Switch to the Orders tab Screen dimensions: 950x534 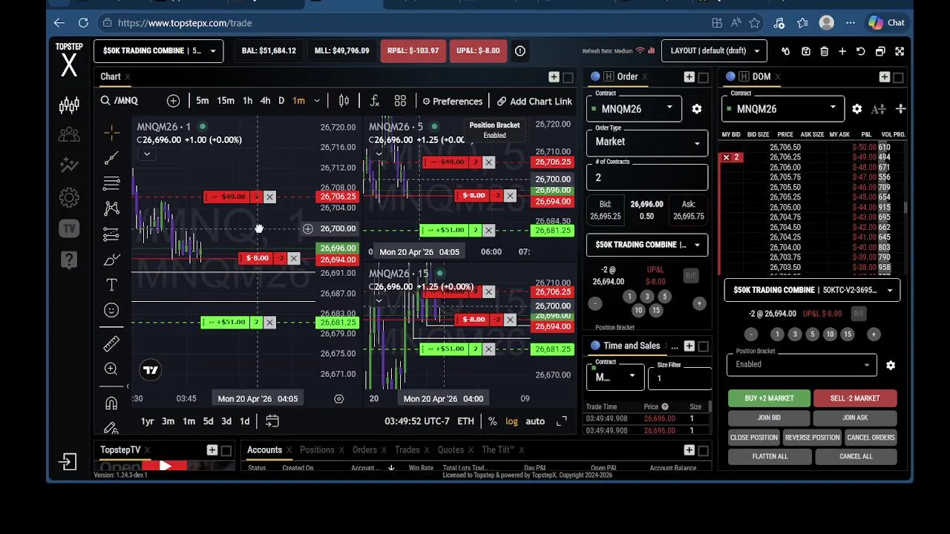click(x=364, y=449)
